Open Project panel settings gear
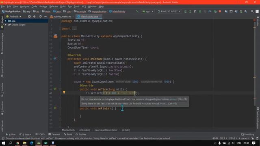 (x=41, y=17)
